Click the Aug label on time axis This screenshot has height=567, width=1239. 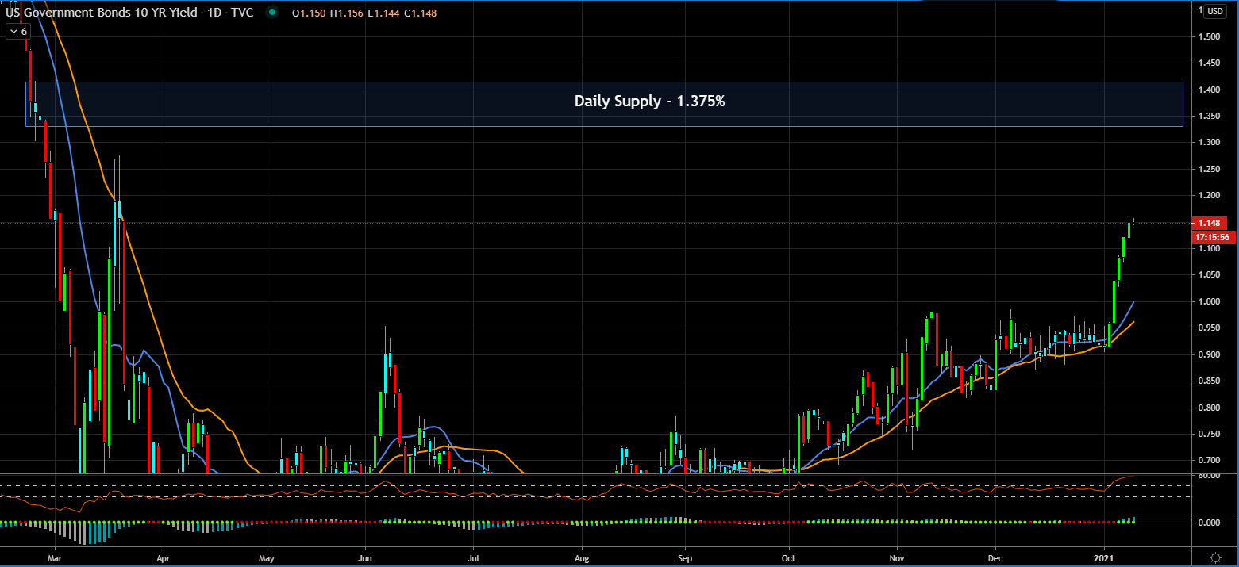pyautogui.click(x=582, y=558)
